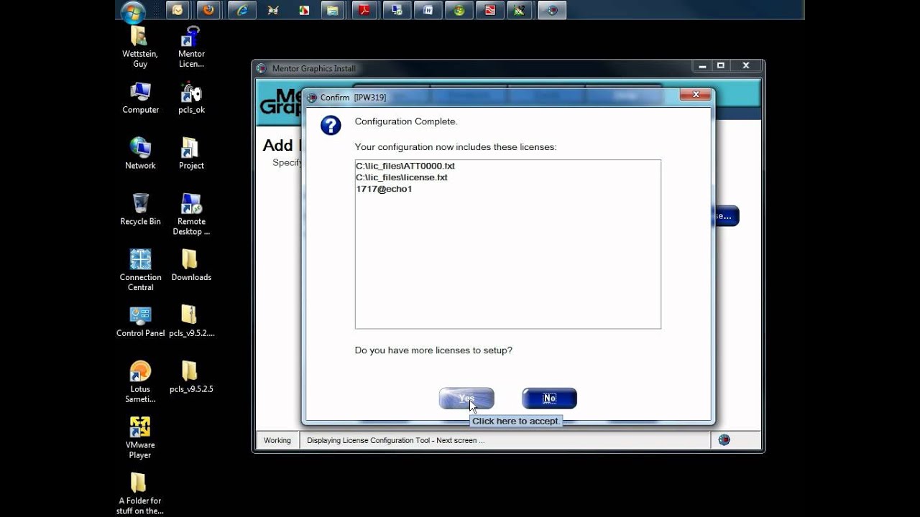Viewport: 920px width, 517px height.
Task: Click the partially hidden blue button behind dialog
Action: [x=726, y=216]
